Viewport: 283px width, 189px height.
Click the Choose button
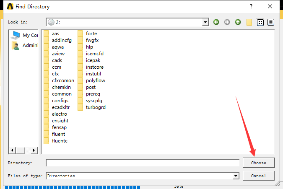(259, 163)
